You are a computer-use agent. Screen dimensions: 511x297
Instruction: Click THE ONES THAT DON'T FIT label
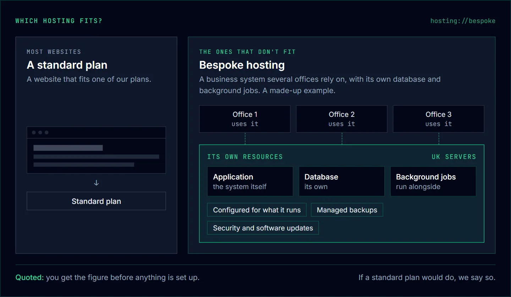click(x=247, y=52)
